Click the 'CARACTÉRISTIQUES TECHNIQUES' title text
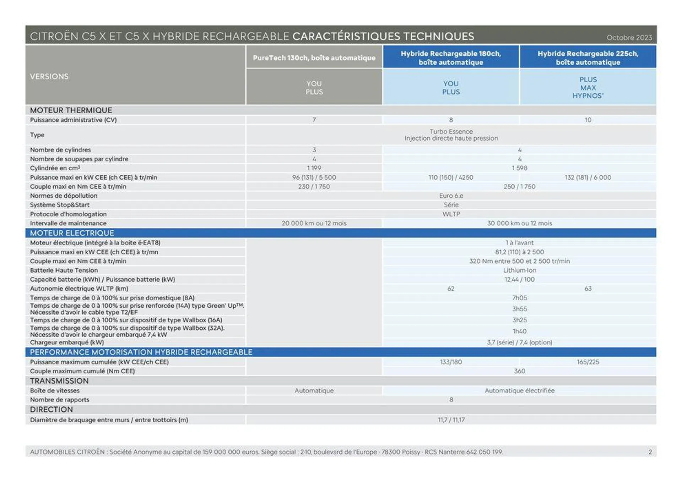The width and height of the screenshot is (682, 482). 383,36
